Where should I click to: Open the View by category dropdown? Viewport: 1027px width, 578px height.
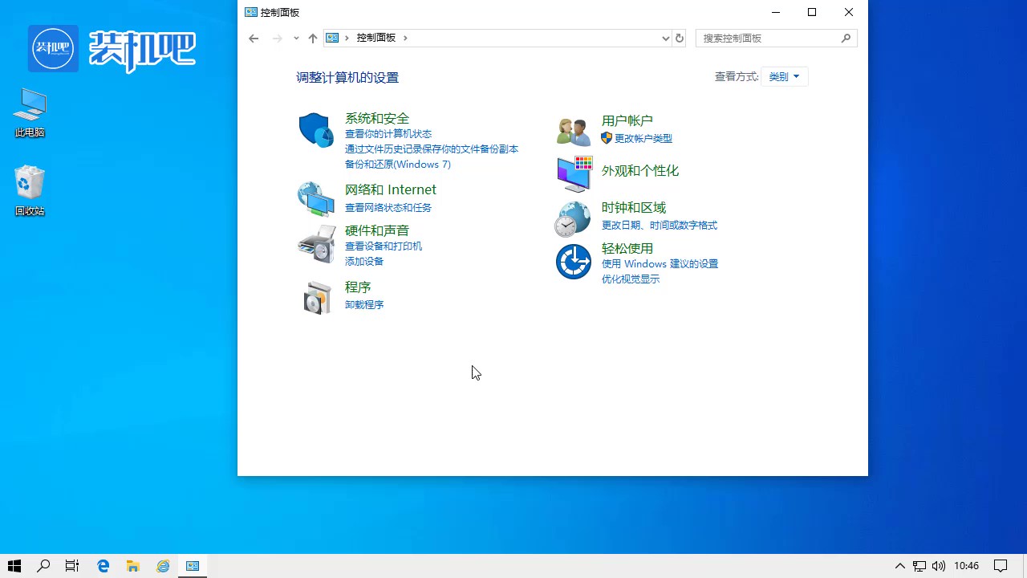pos(784,76)
